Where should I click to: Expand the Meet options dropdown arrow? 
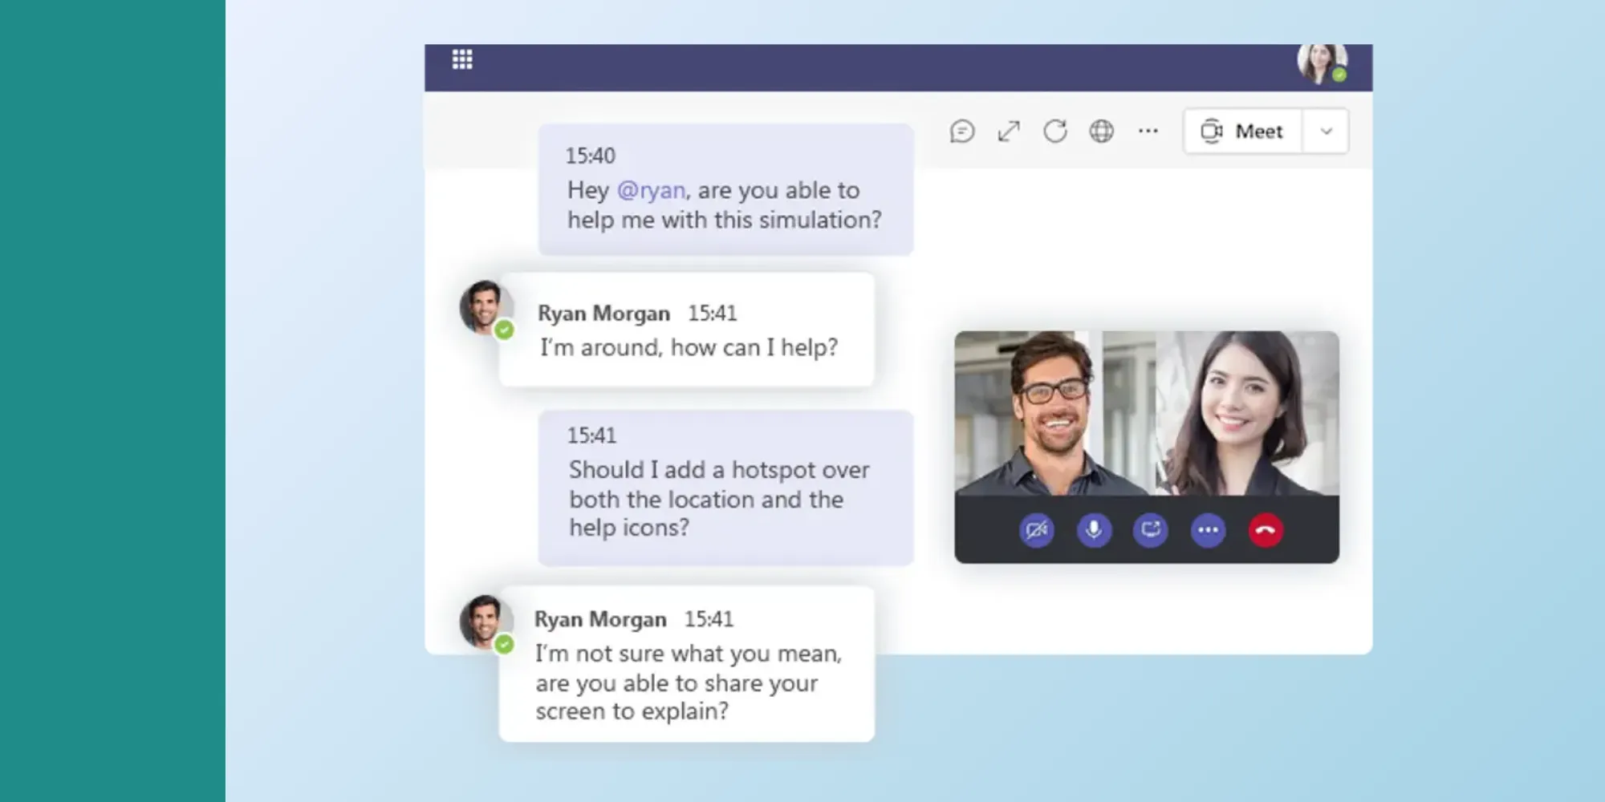1326,132
